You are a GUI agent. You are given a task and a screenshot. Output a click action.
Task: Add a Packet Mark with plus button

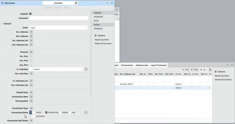pos(31,92)
